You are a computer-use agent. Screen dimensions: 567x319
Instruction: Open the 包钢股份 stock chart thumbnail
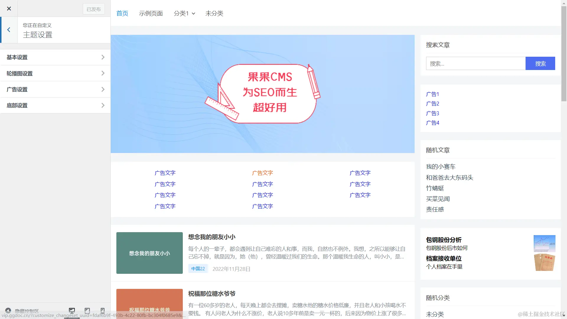pyautogui.click(x=544, y=243)
